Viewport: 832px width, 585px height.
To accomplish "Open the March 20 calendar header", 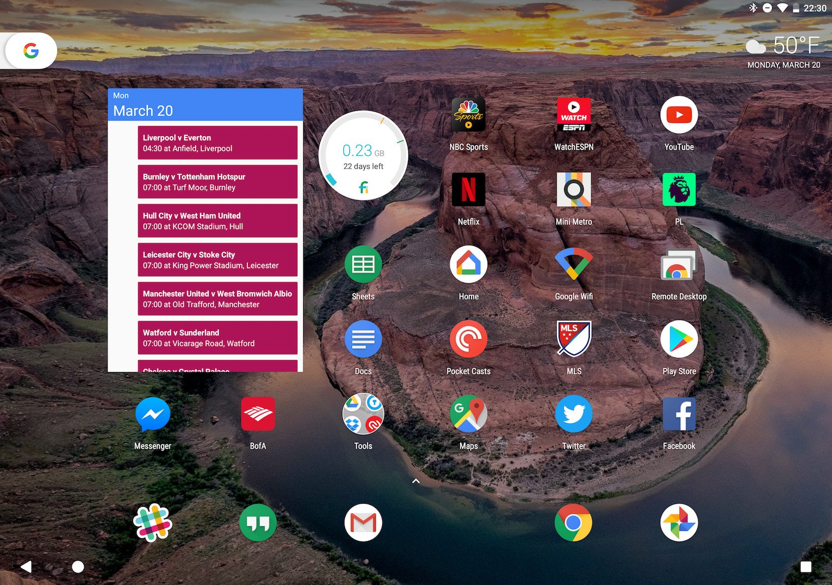I will (x=205, y=105).
